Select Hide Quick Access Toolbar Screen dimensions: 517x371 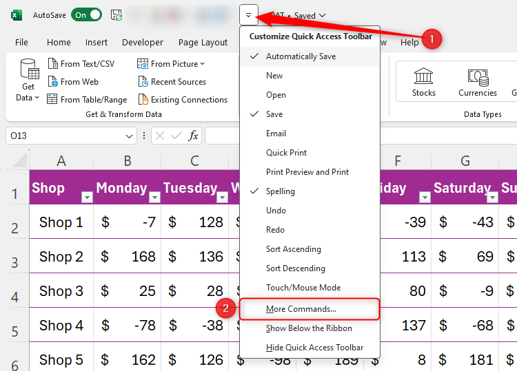(314, 348)
